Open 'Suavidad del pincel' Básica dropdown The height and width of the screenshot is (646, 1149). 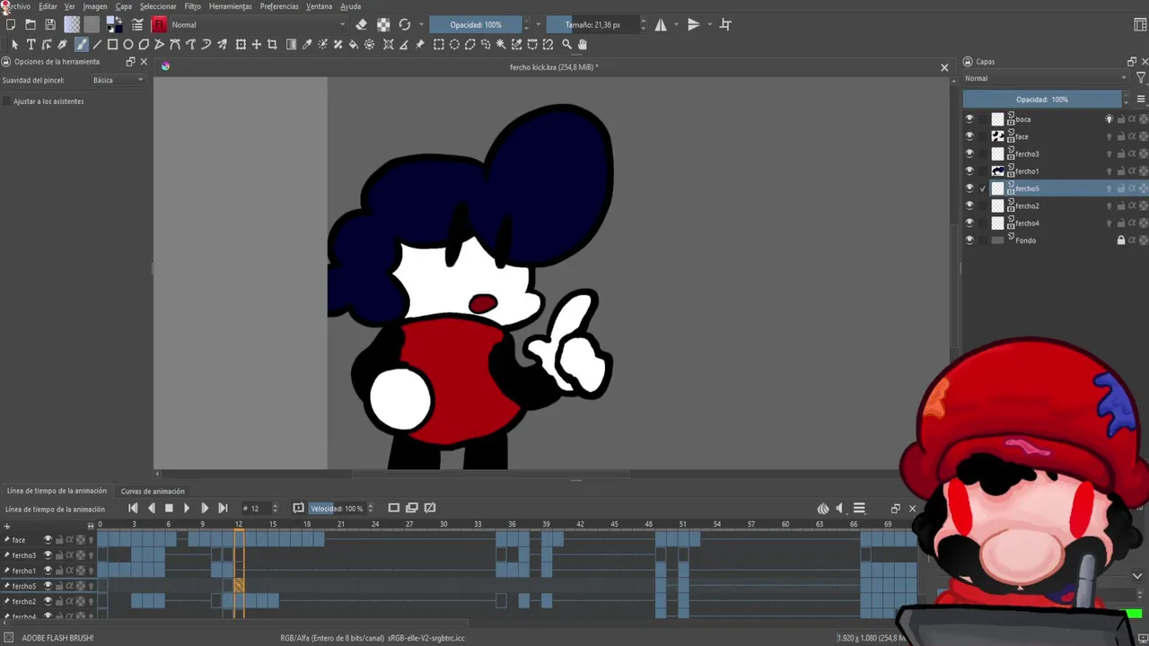[118, 80]
